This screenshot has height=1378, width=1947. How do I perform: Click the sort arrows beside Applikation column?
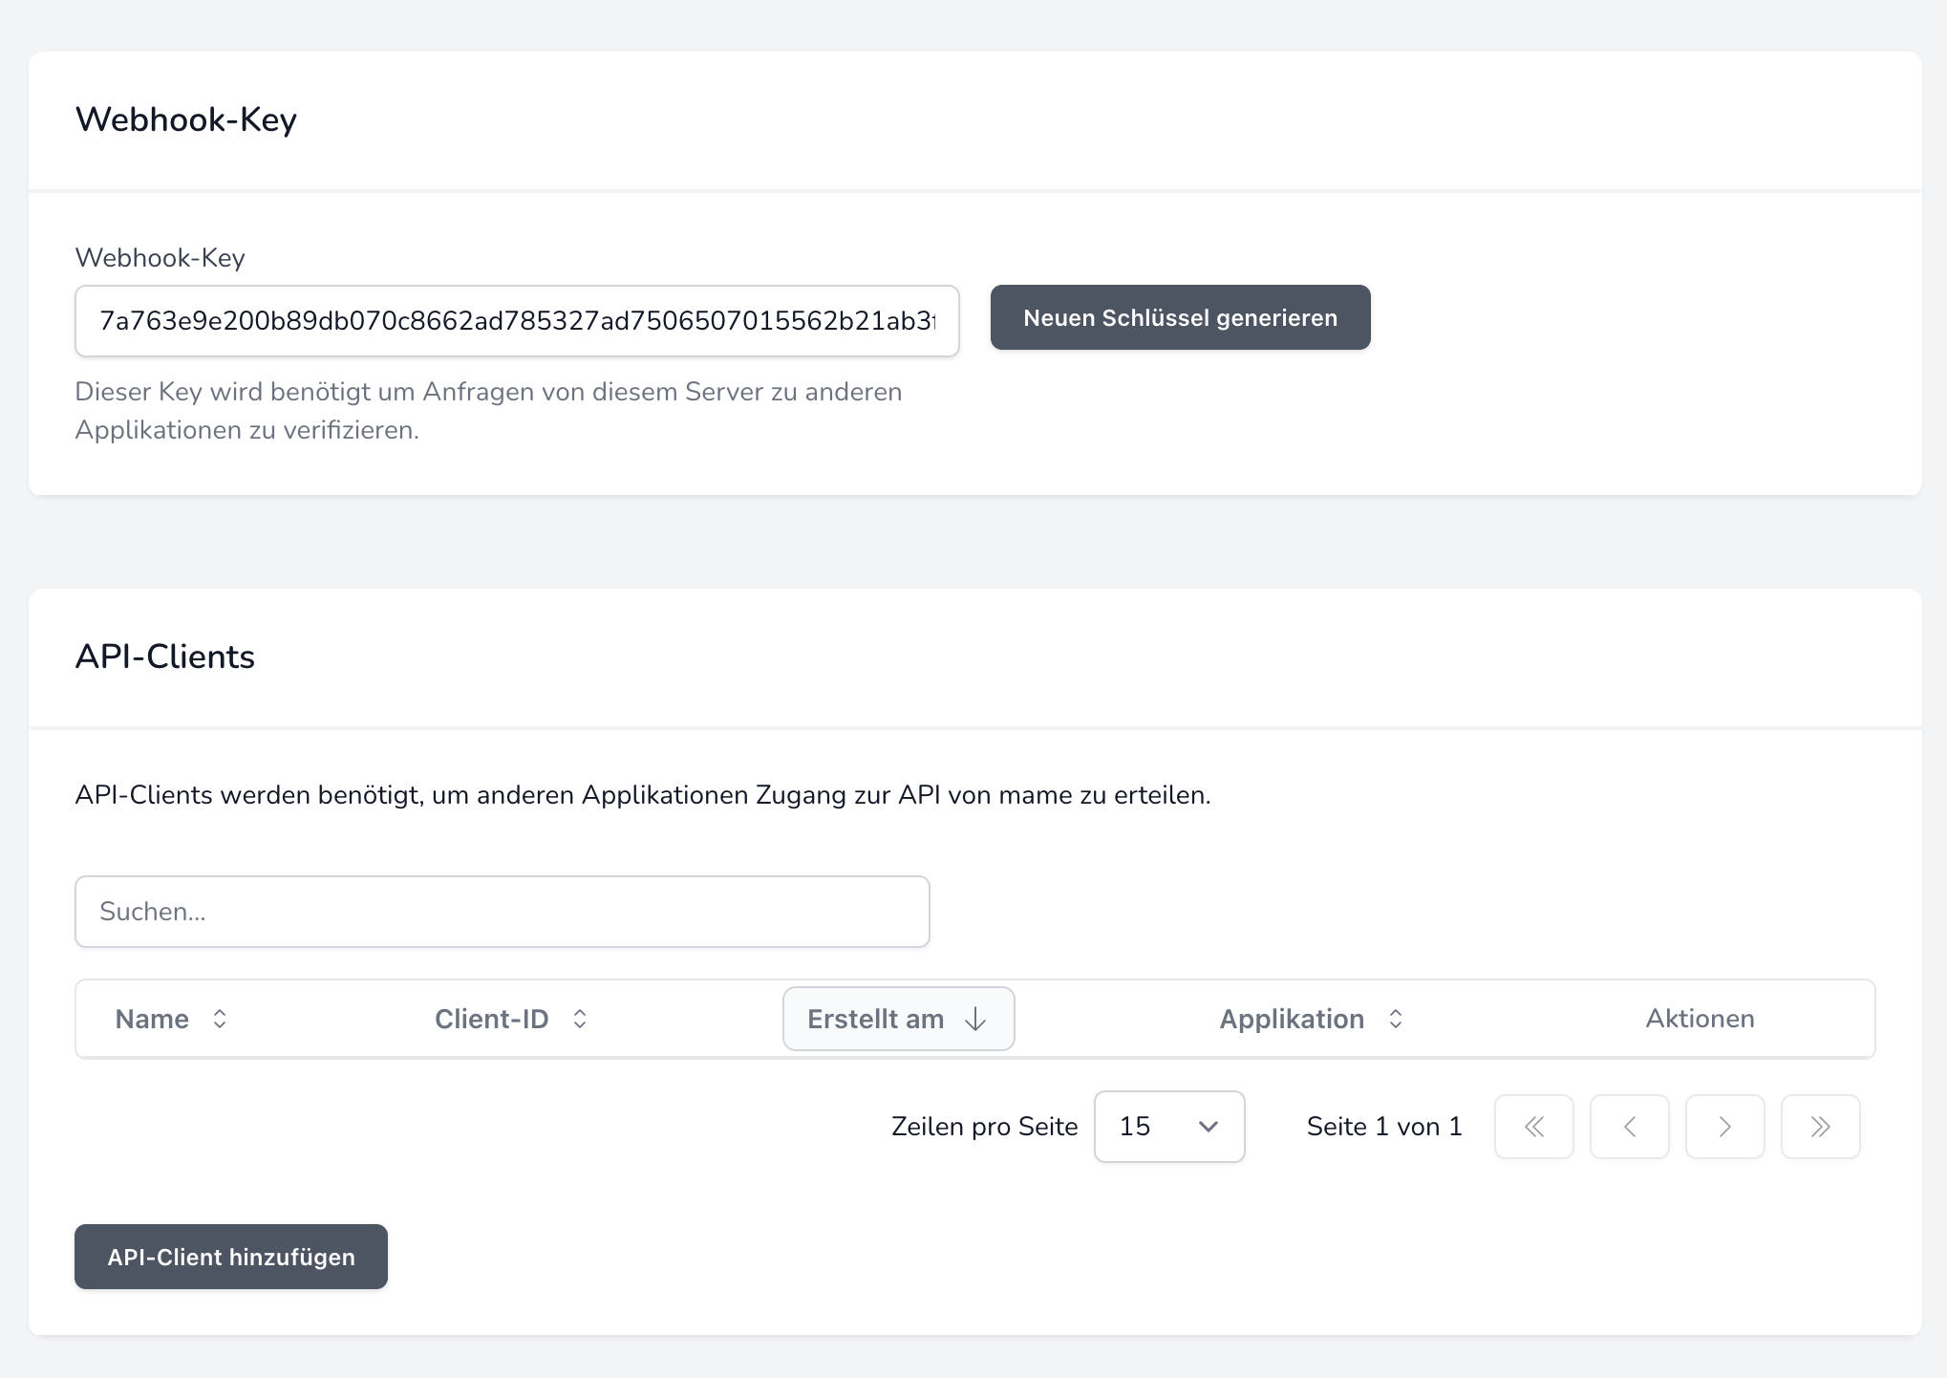1396,1019
